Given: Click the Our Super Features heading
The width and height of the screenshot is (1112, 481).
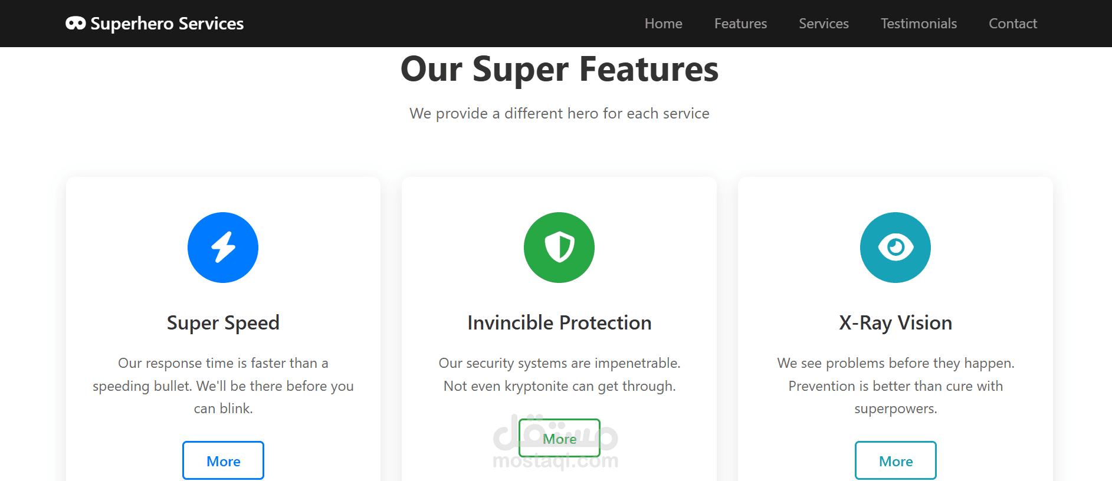Looking at the screenshot, I should pos(559,70).
